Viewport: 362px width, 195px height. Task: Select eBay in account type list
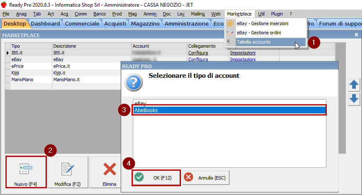(230, 103)
